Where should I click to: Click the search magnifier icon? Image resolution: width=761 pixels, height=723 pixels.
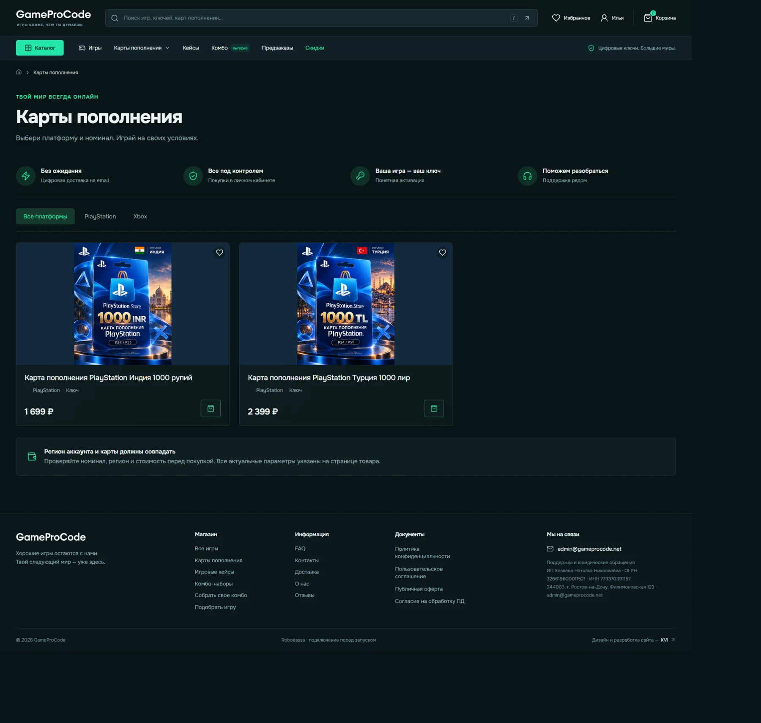pyautogui.click(x=115, y=18)
